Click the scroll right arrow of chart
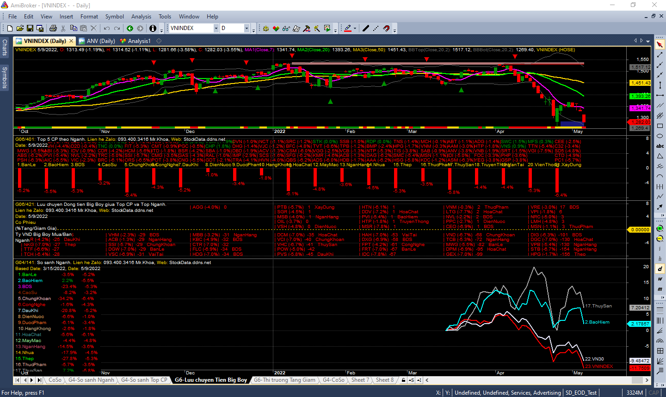Viewport: 666px width, 397px height. click(x=647, y=380)
